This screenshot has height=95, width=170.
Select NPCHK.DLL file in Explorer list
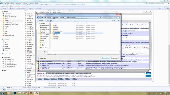point(29,43)
